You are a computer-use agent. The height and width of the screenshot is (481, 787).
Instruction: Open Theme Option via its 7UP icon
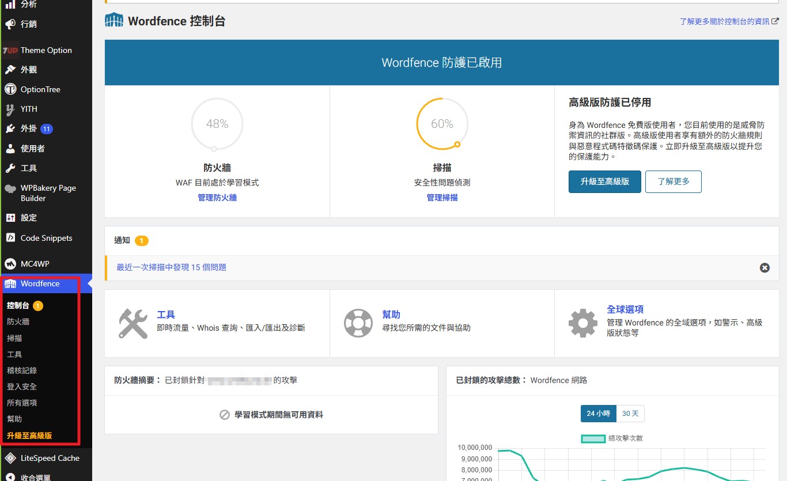pos(10,50)
